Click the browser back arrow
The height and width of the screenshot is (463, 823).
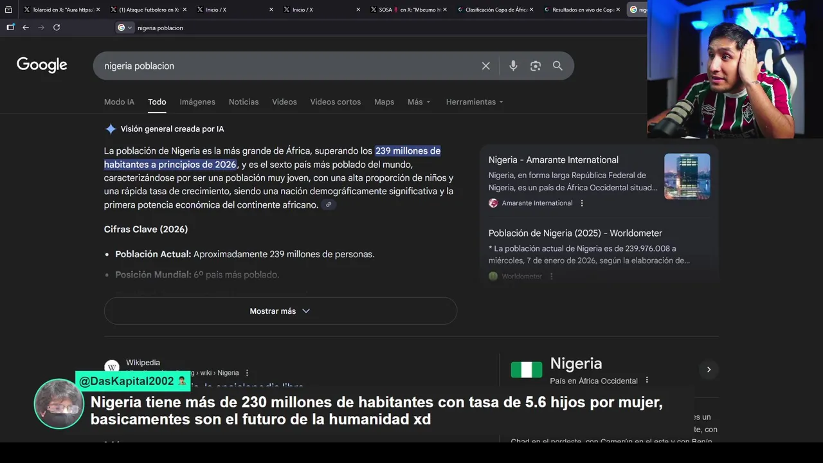(x=26, y=28)
